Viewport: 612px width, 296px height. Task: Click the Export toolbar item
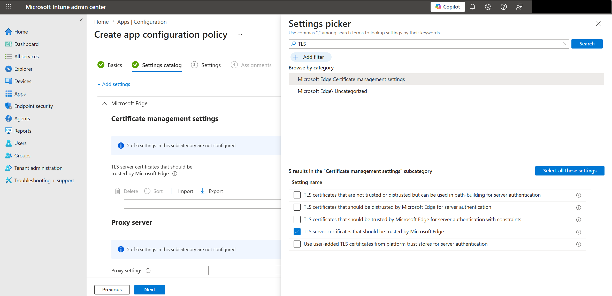tap(212, 191)
